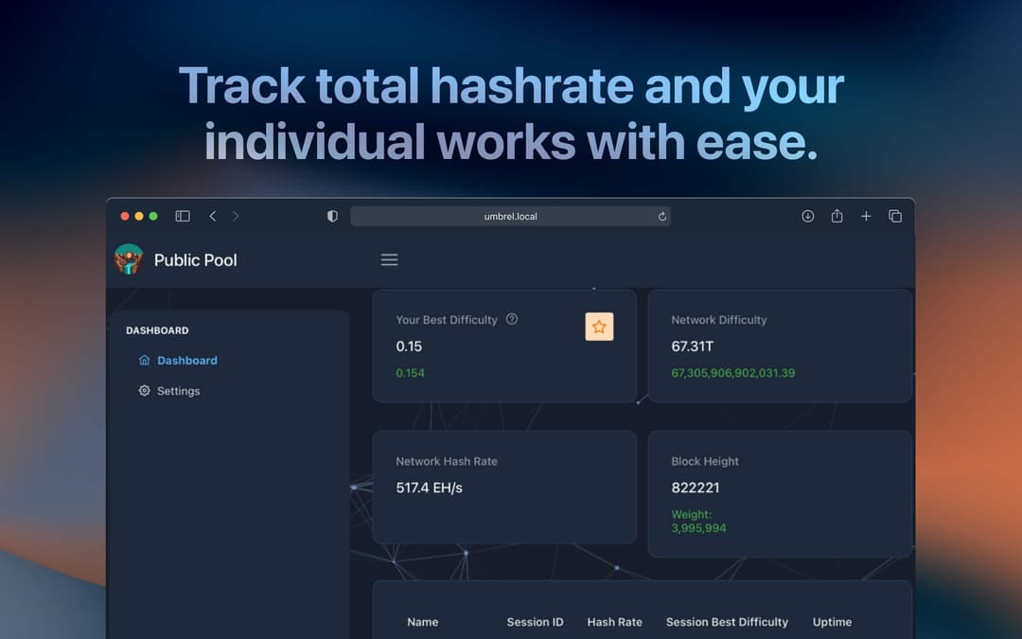Open Dashboard in the sidebar
Screen dimensions: 1022x639
[186, 361]
